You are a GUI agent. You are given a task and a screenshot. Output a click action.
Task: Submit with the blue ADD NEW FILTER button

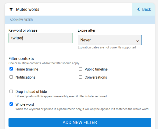[x=80, y=122]
